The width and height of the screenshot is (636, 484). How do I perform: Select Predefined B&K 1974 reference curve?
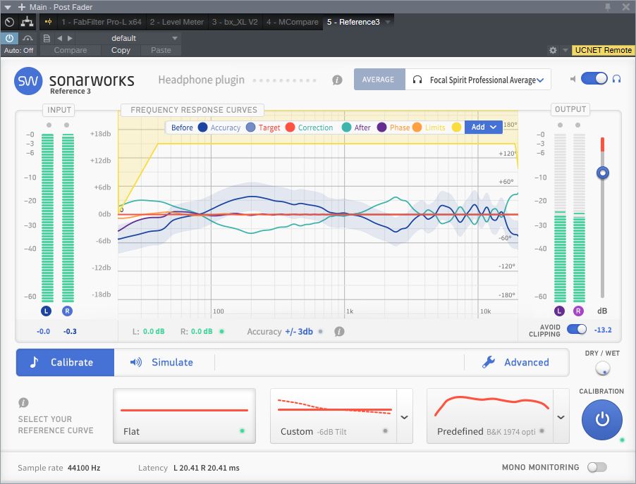point(490,416)
